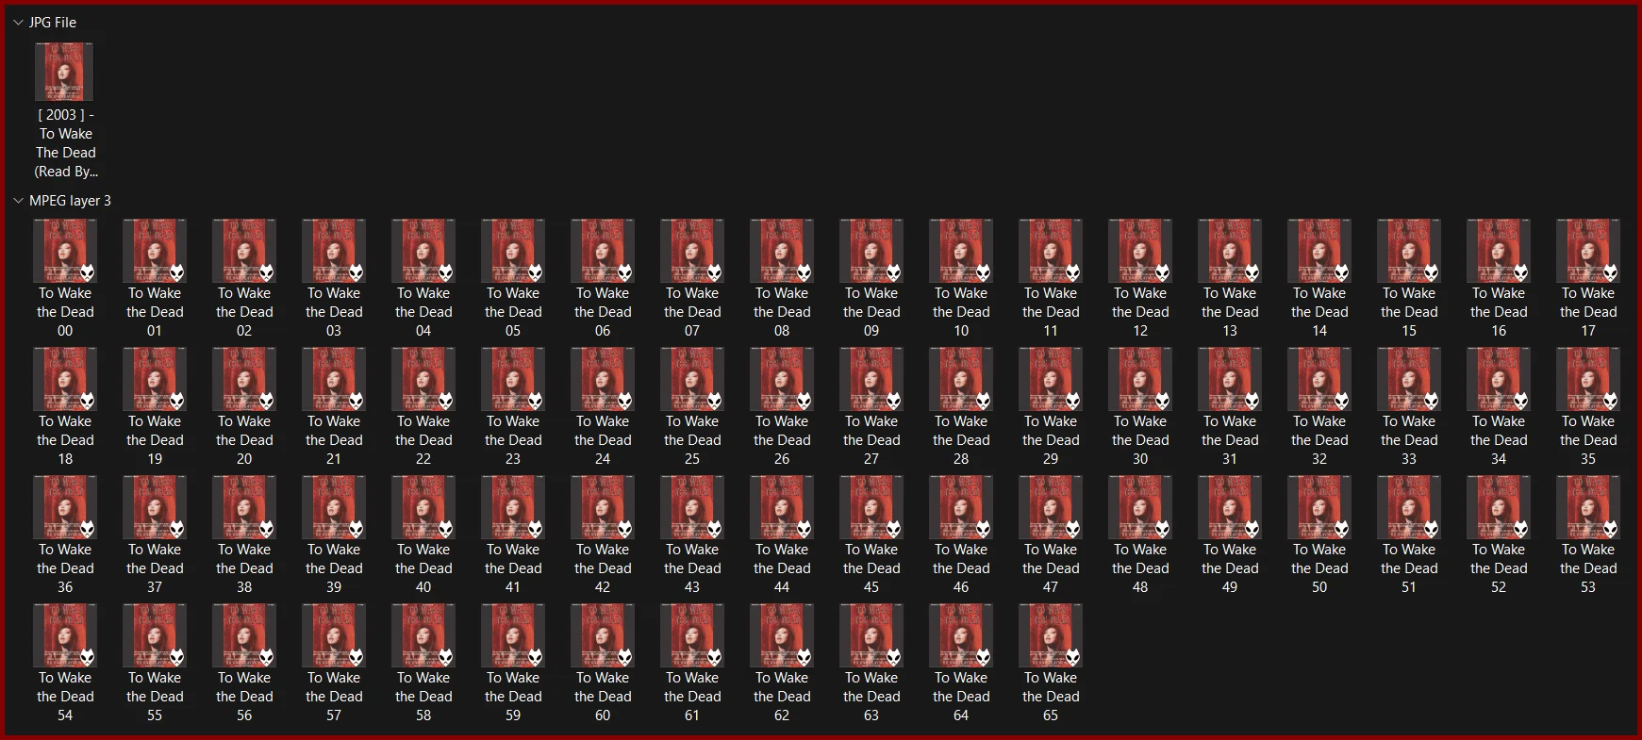1642x740 pixels.
Task: Select the To Wake the Dead 36 file icon
Action: pyautogui.click(x=65, y=507)
